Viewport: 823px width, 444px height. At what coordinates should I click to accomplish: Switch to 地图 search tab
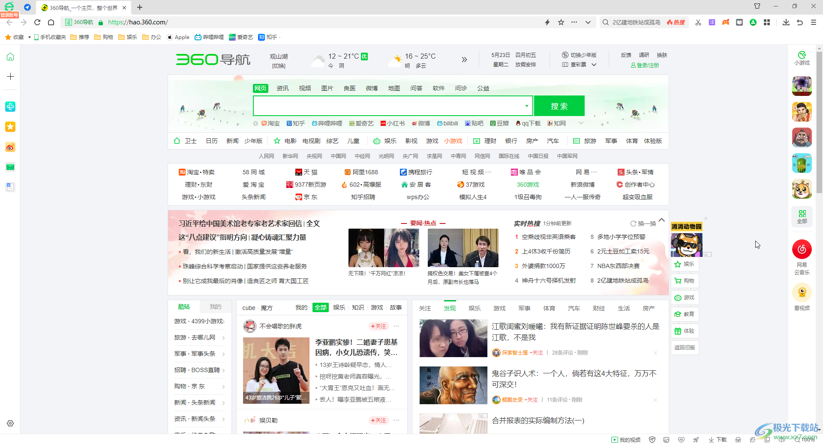pos(394,88)
